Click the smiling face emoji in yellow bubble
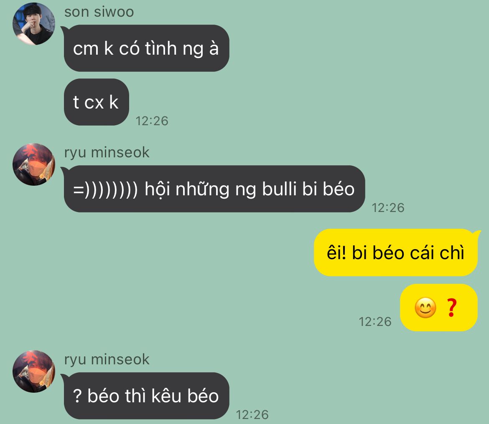The width and height of the screenshot is (489, 424). pos(425,308)
